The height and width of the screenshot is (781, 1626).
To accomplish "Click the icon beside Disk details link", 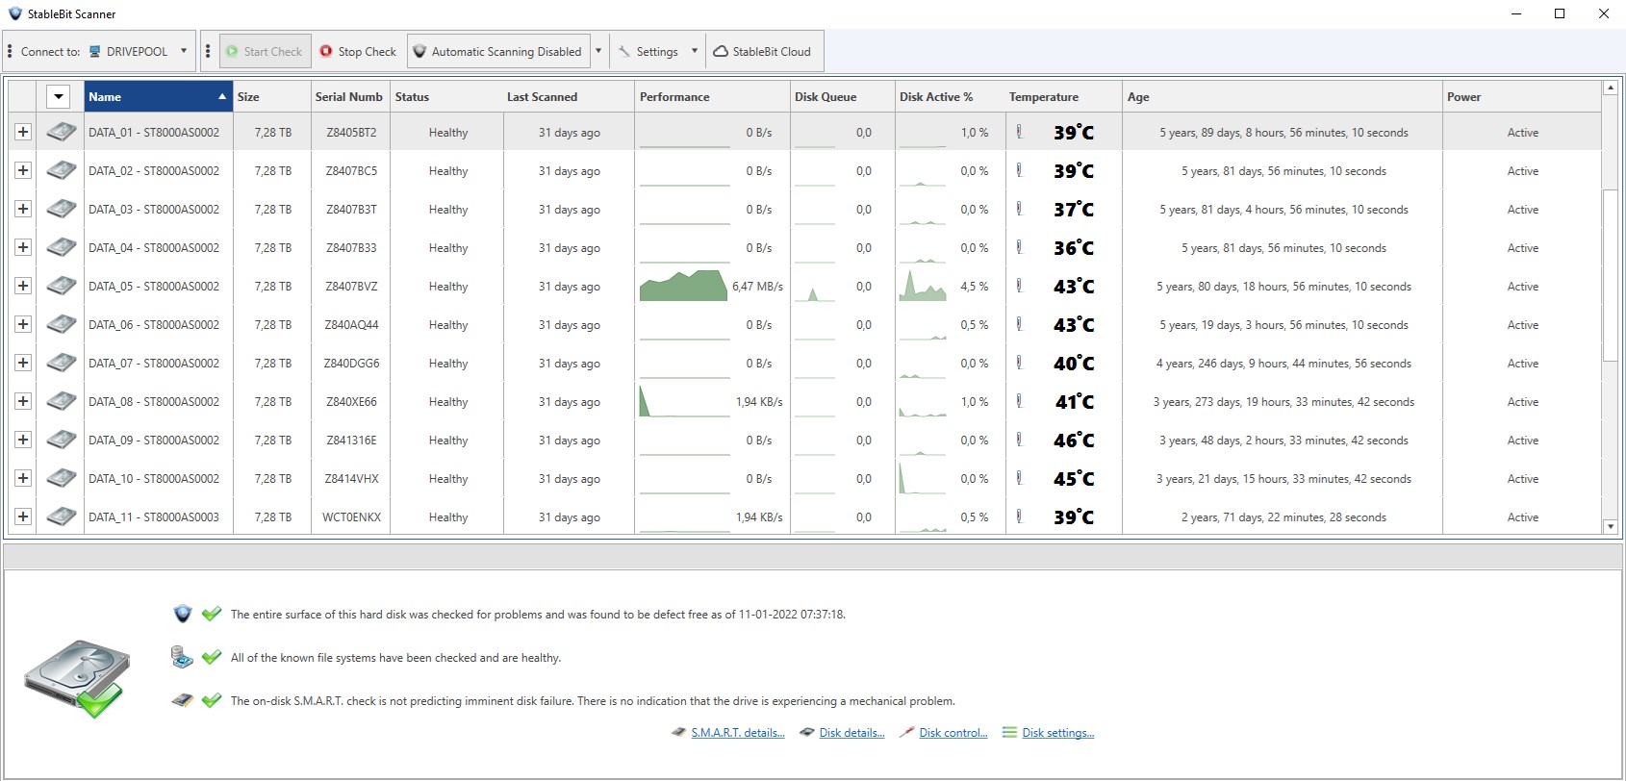I will click(807, 733).
